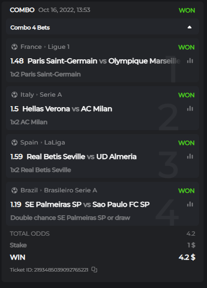Click soccer ball icon beside Spain
The image size is (207, 288).
point(14,143)
